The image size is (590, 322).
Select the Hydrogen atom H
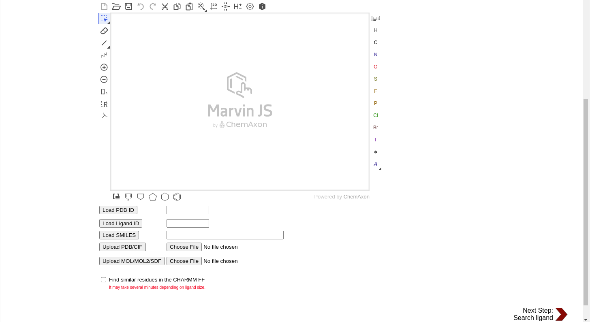click(x=376, y=30)
